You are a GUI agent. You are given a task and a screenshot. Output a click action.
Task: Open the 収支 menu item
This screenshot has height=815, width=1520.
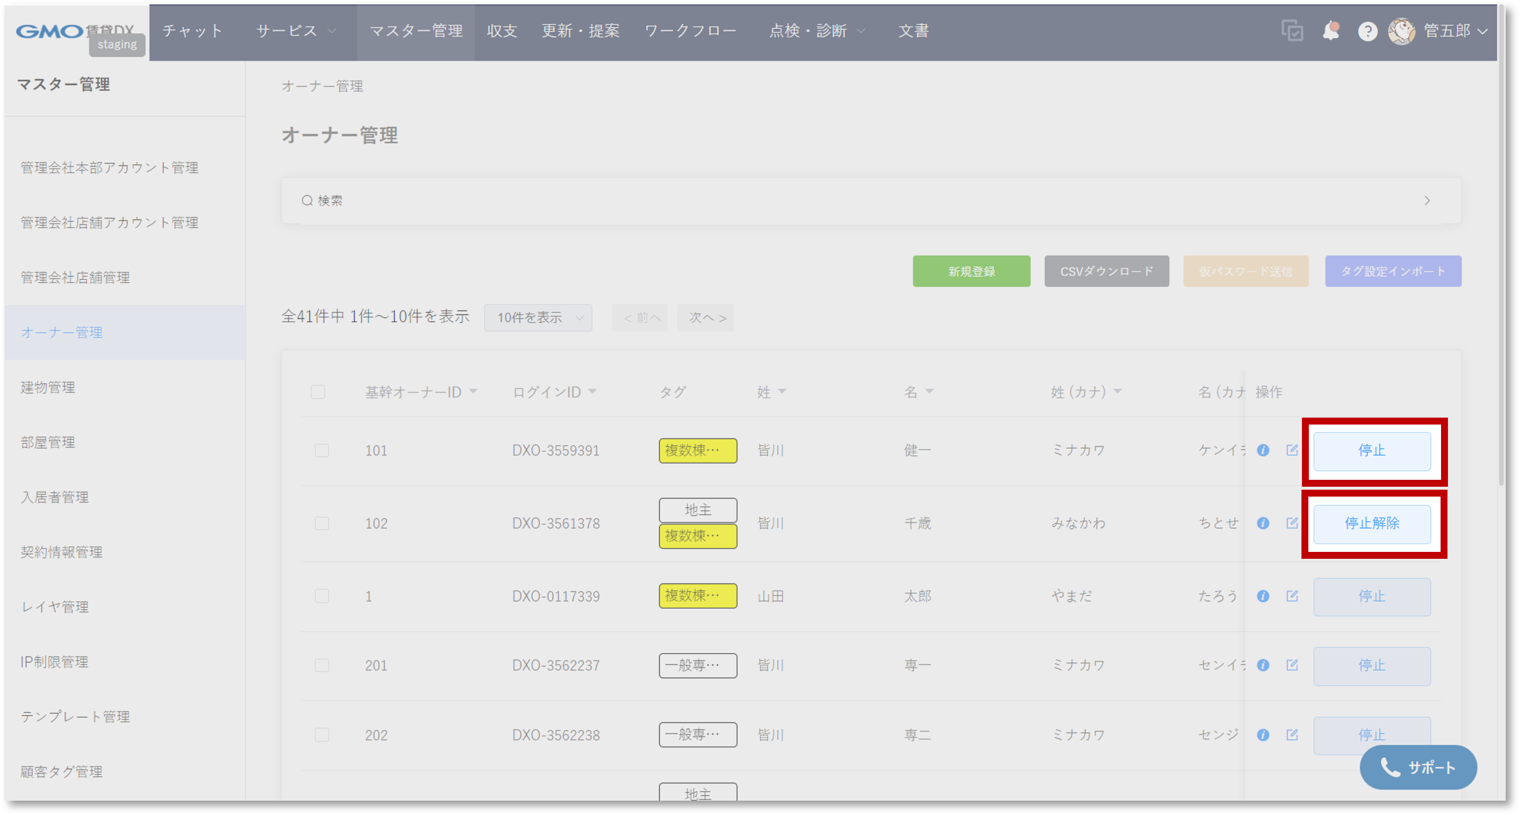502,31
